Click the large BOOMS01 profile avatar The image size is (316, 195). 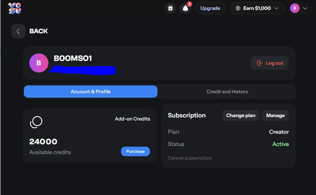coord(39,63)
